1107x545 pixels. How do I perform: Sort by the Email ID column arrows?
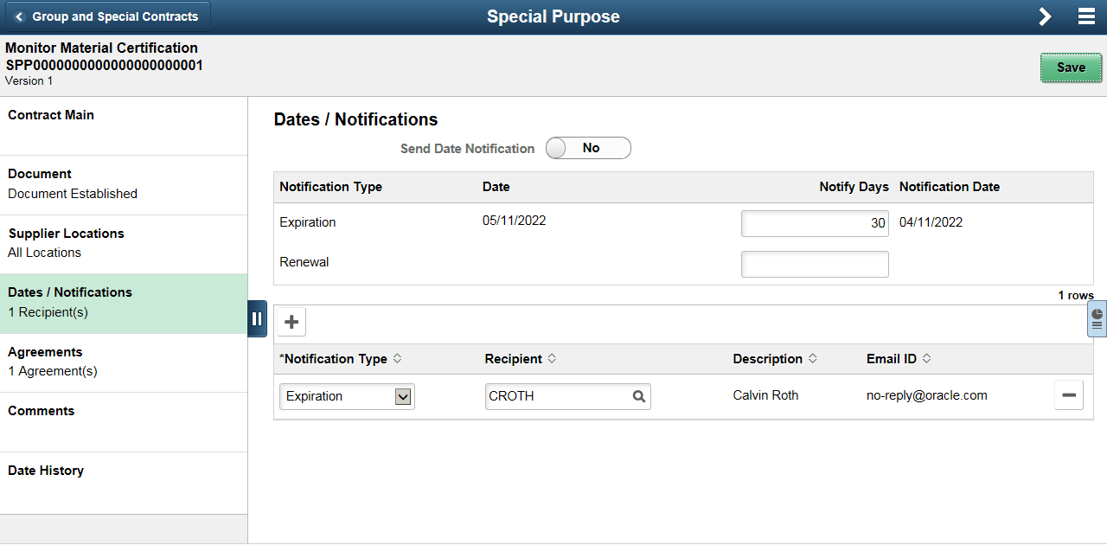[926, 358]
